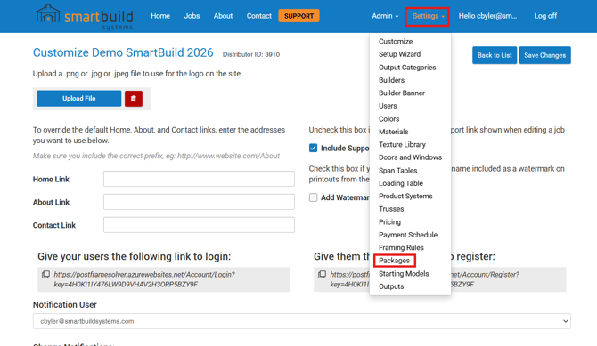Click the Upload File button
The image size is (597, 346).
tap(78, 99)
